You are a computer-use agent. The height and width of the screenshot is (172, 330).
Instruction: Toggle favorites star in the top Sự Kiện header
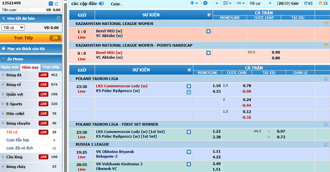(209, 15)
